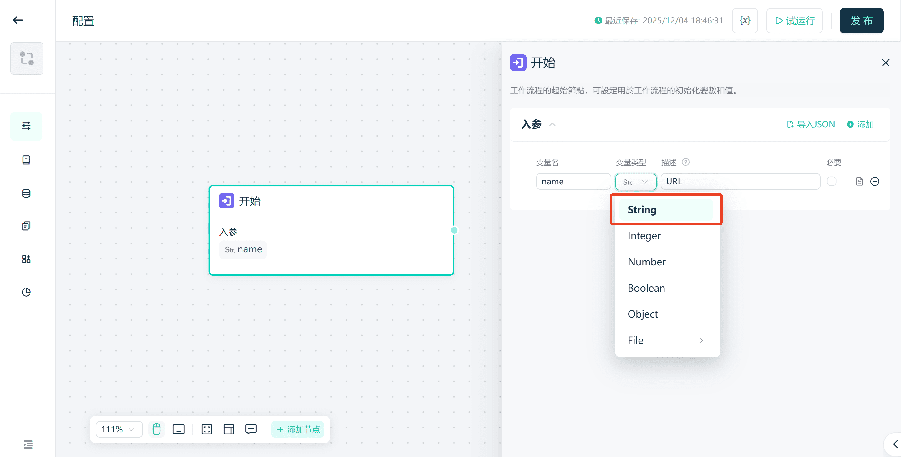Collapse the 入参 section chevron
901x457 pixels.
(552, 124)
